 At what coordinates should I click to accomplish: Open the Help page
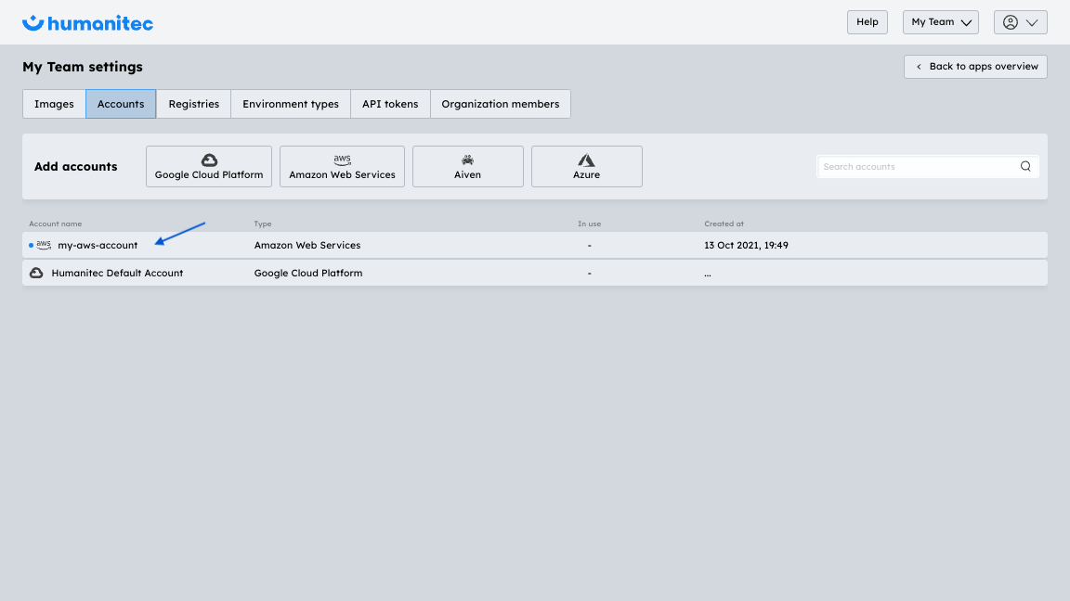point(868,22)
